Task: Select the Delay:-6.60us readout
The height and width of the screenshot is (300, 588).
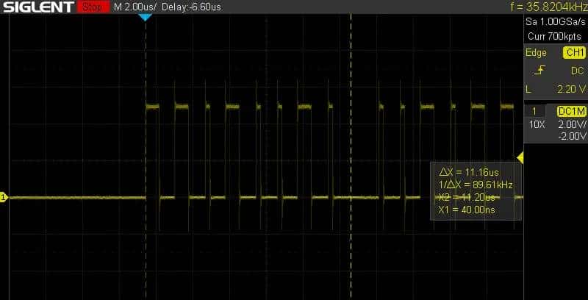Action: 191,7
